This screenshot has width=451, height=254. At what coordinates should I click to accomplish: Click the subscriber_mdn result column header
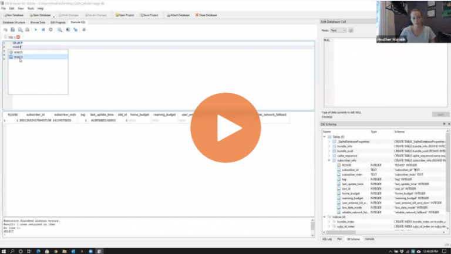click(x=65, y=114)
